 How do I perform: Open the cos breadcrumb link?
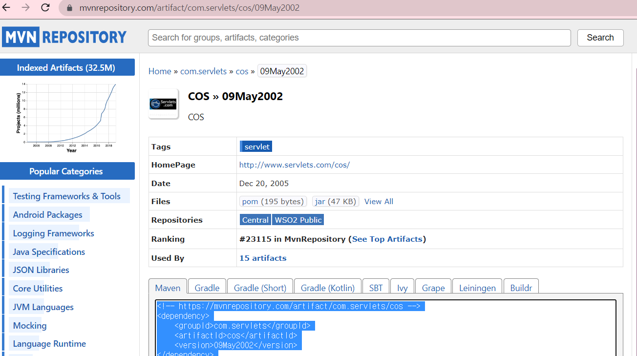pyautogui.click(x=242, y=71)
